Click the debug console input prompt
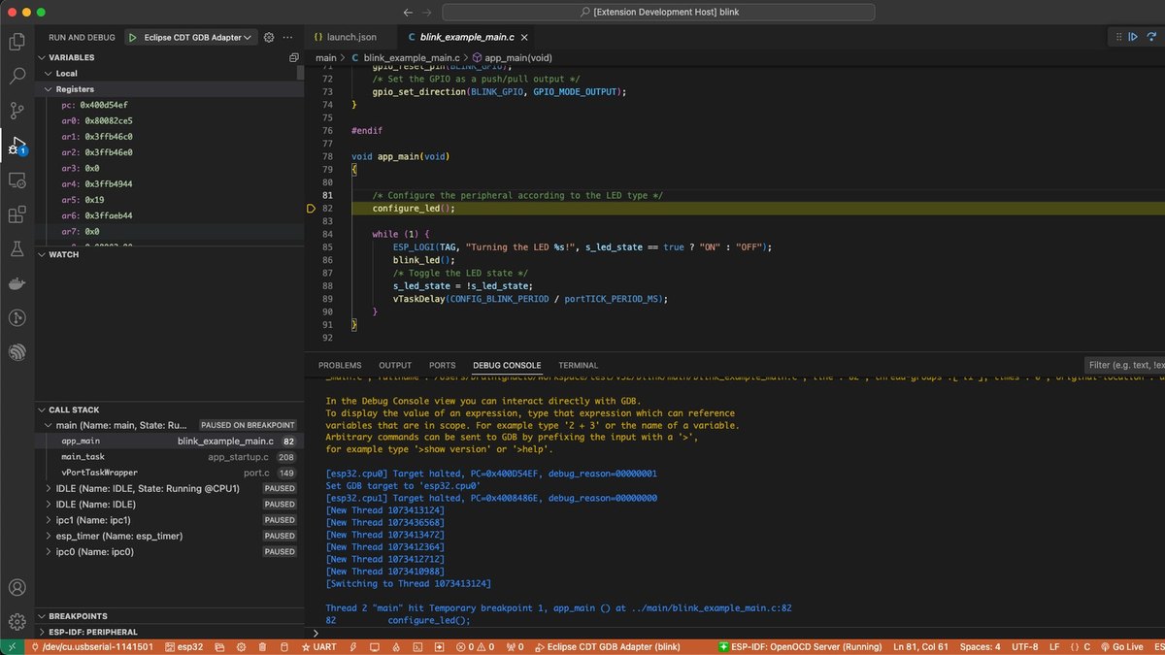The height and width of the screenshot is (655, 1165). pos(738,632)
